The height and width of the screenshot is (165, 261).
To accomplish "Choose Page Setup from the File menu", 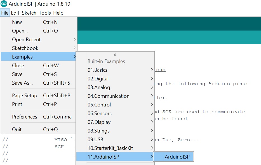I will coord(38,95).
